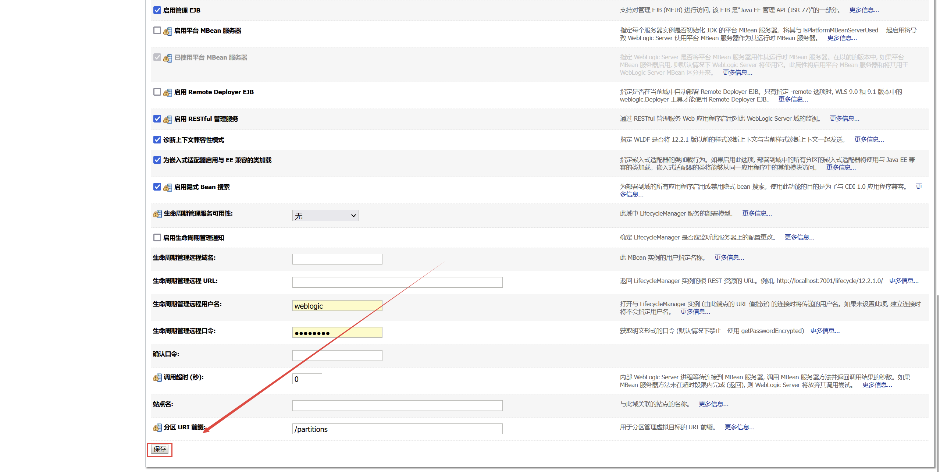Toggle 启用 RESTful 管理服务 checkbox
Viewport: 940px width, 472px height.
(157, 118)
